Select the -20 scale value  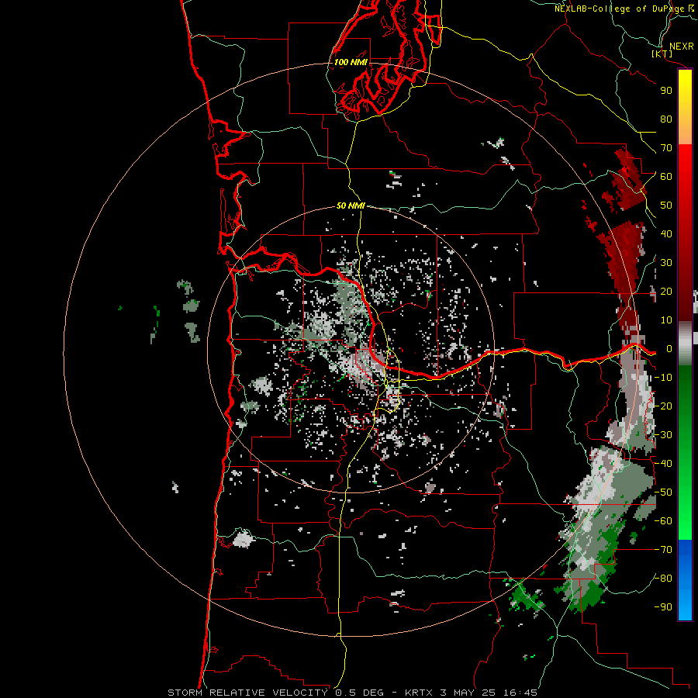tap(663, 406)
